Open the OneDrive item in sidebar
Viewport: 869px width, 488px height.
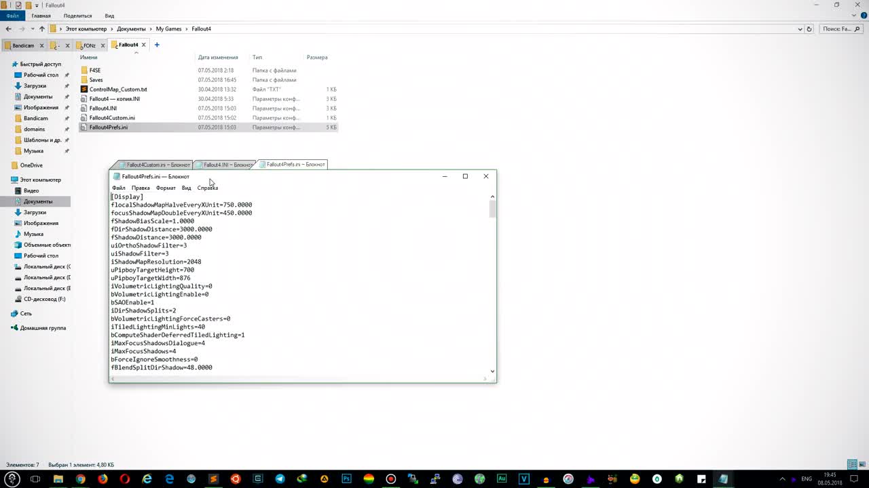[x=31, y=165]
